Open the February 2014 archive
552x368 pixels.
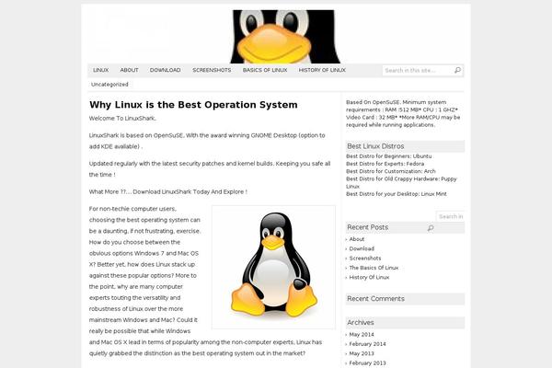pos(367,344)
